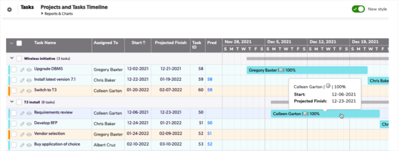Click the 02-10-2022 start date cell

pos(138,144)
